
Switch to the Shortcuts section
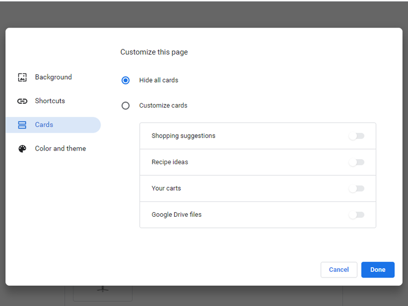[49, 101]
